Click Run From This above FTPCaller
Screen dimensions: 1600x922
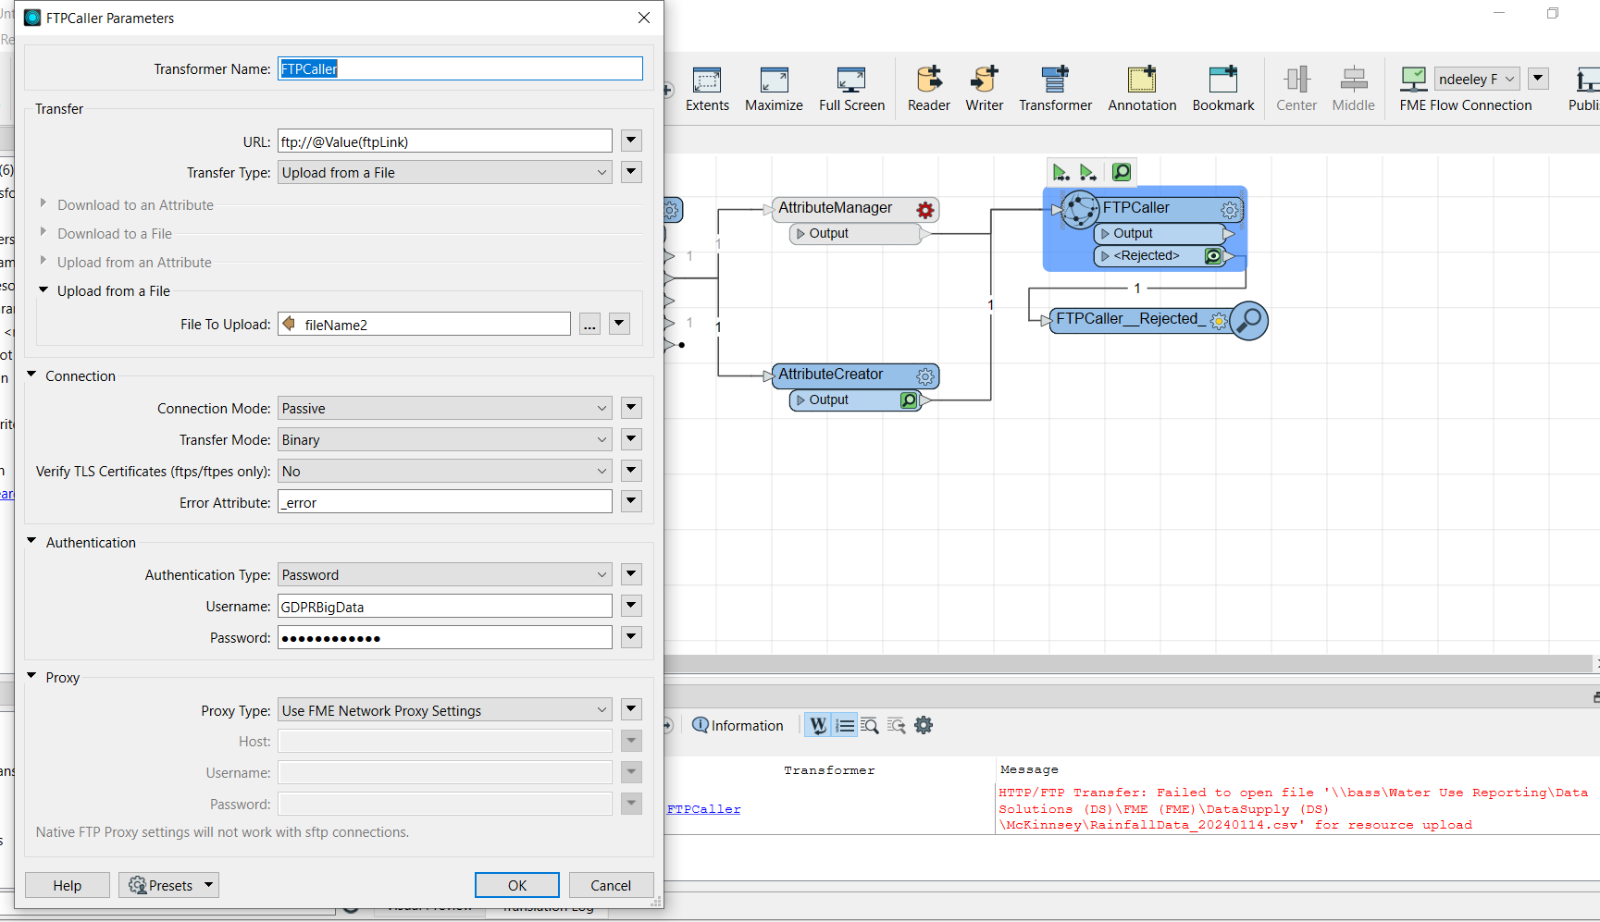point(1088,172)
